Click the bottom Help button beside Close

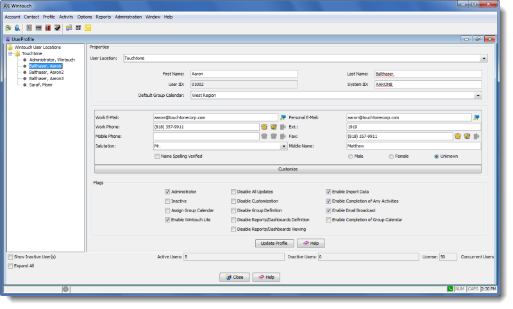[266, 278]
